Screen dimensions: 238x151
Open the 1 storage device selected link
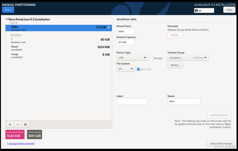click(x=21, y=144)
